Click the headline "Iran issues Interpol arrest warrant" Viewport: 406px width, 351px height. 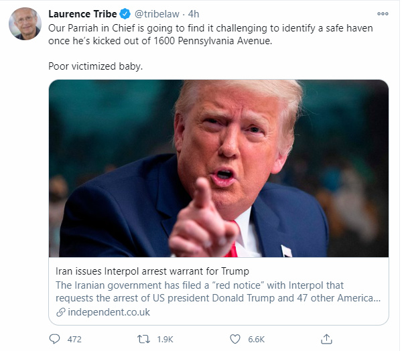152,271
